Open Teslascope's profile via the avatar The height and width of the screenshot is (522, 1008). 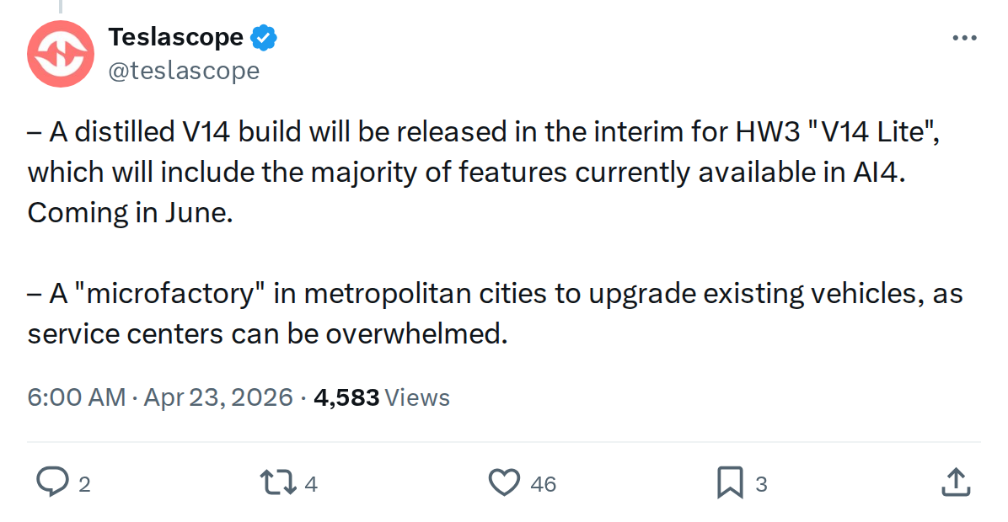click(60, 53)
